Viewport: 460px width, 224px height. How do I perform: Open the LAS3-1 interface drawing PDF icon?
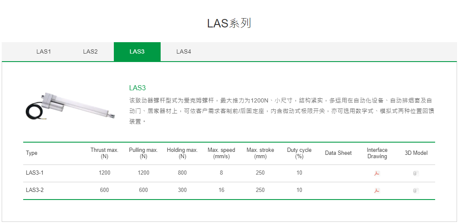[x=377, y=173]
